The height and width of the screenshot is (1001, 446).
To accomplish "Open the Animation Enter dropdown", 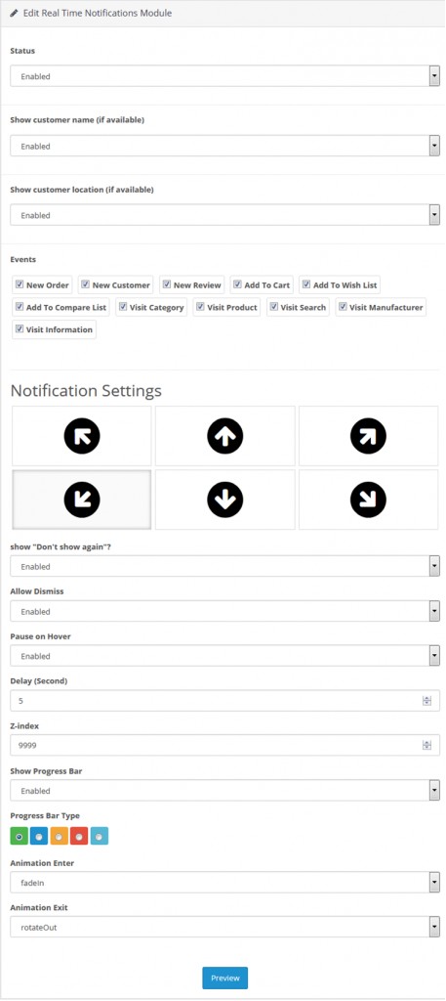I will pos(224,883).
